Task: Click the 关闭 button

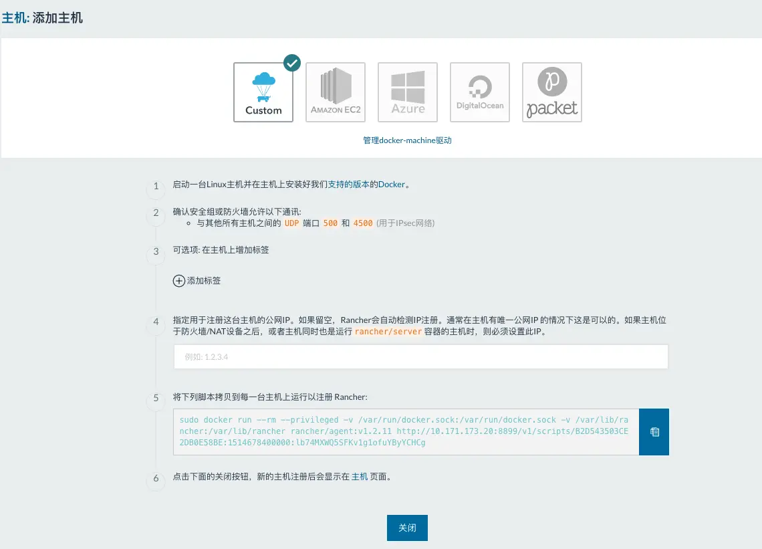Action: click(x=407, y=528)
